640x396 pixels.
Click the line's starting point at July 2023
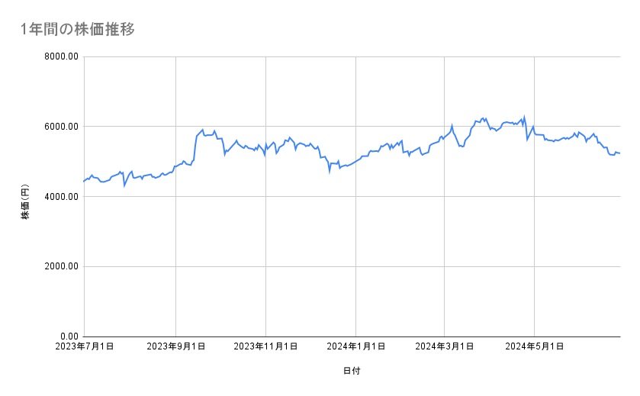[x=84, y=182]
